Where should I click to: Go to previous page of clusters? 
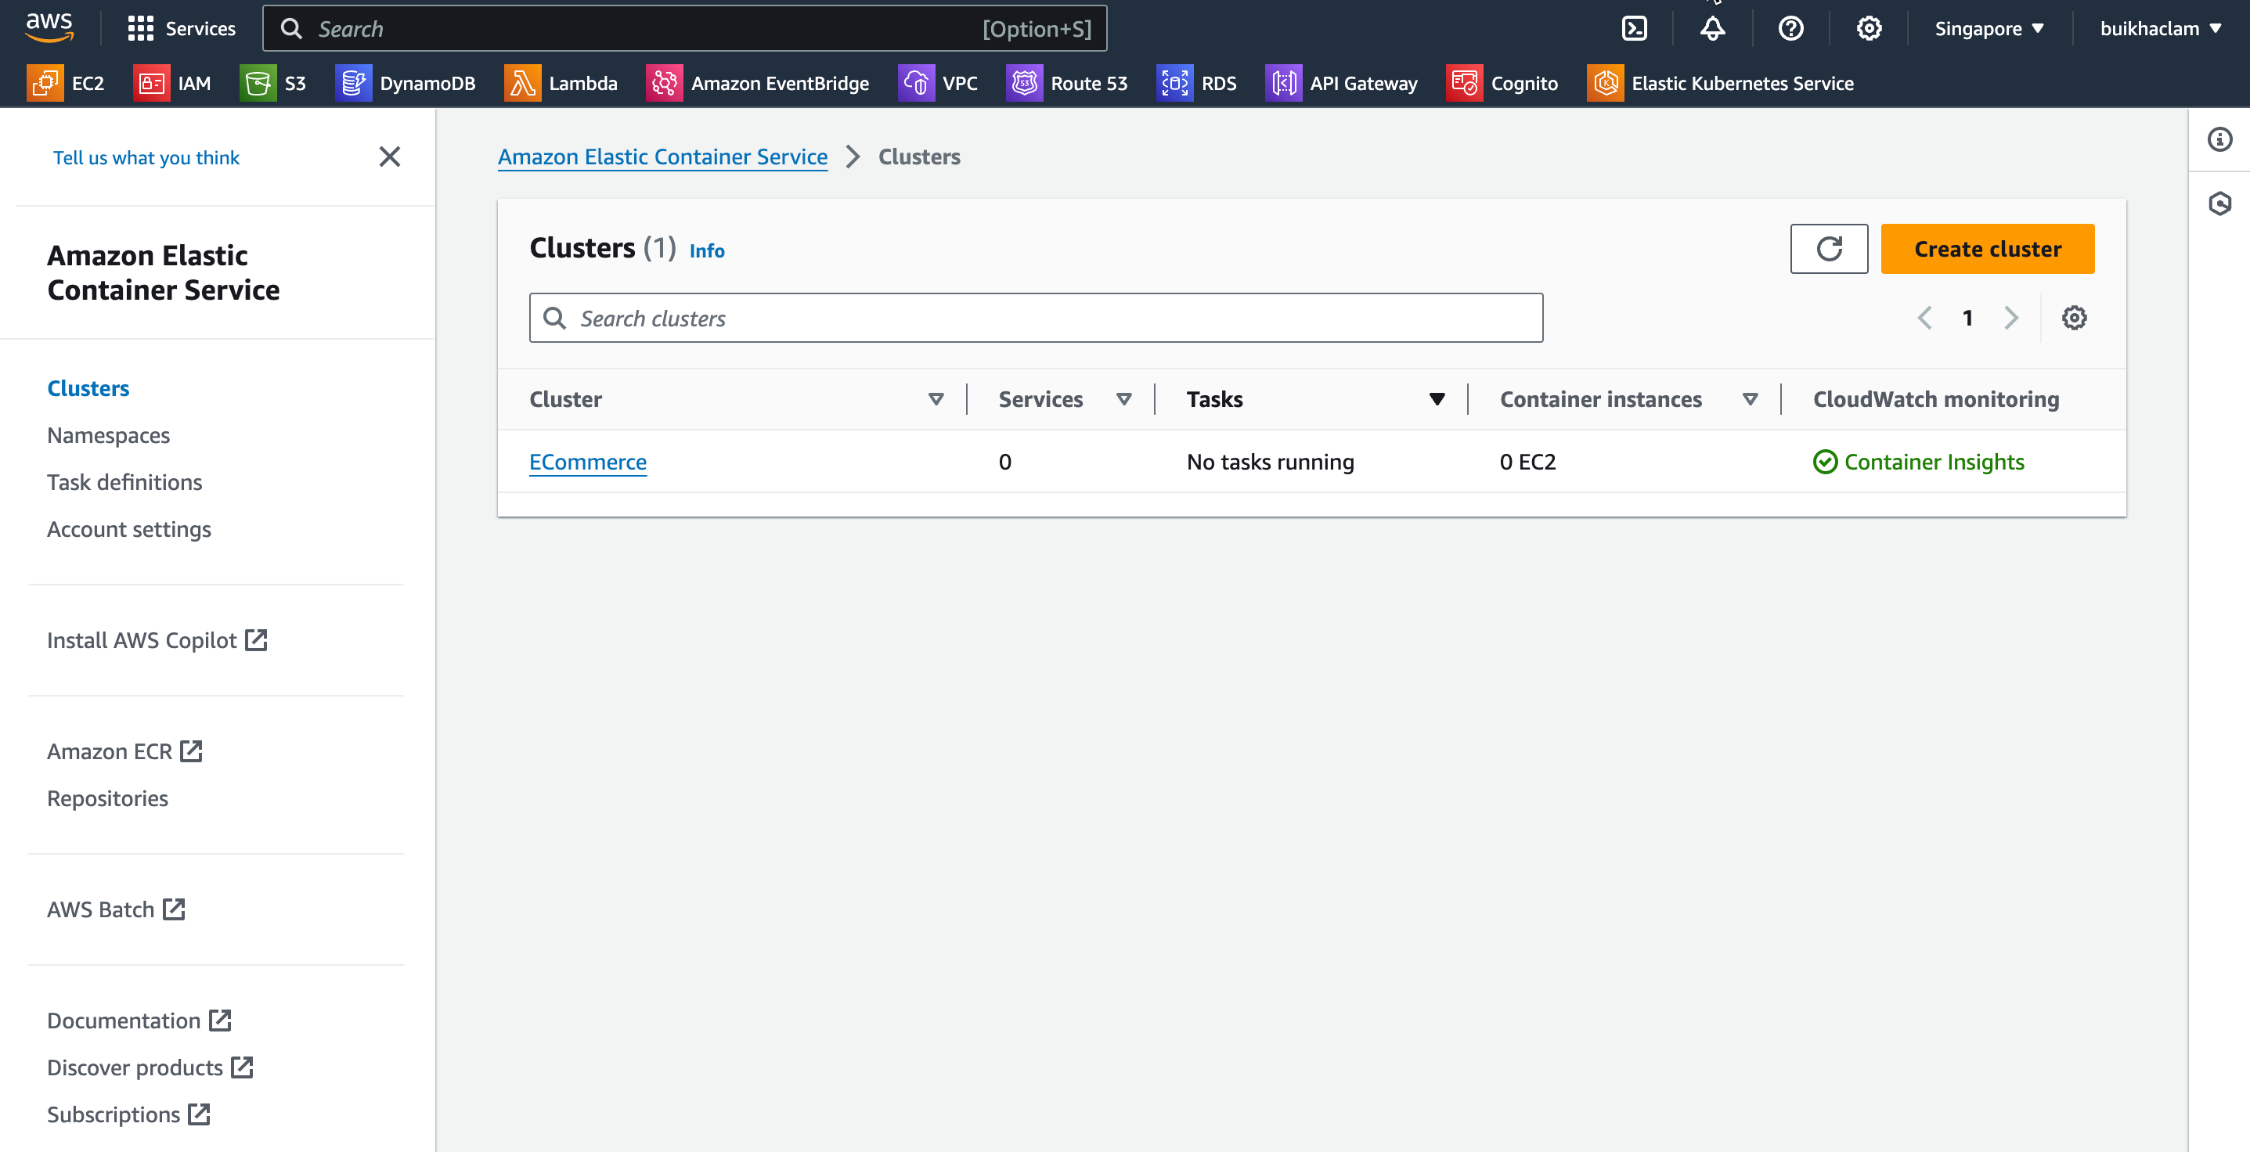coord(1924,318)
